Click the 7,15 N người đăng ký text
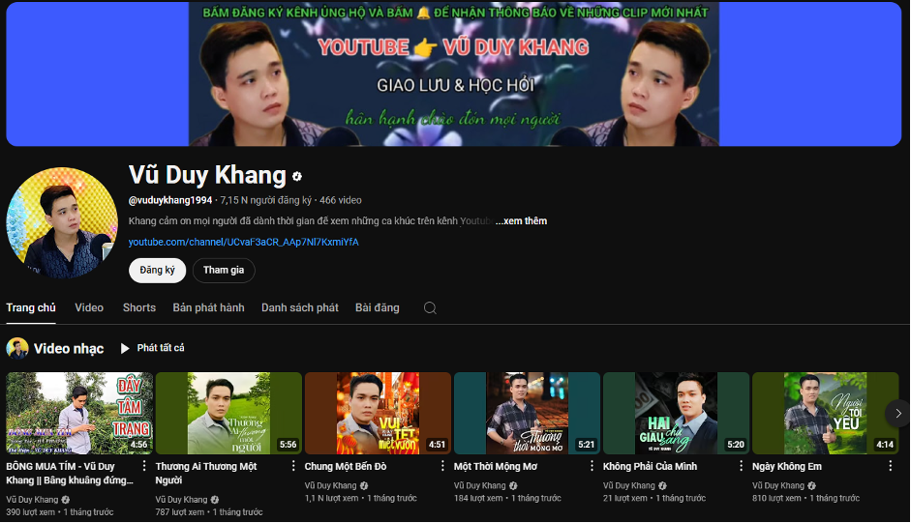911x523 pixels. click(266, 200)
